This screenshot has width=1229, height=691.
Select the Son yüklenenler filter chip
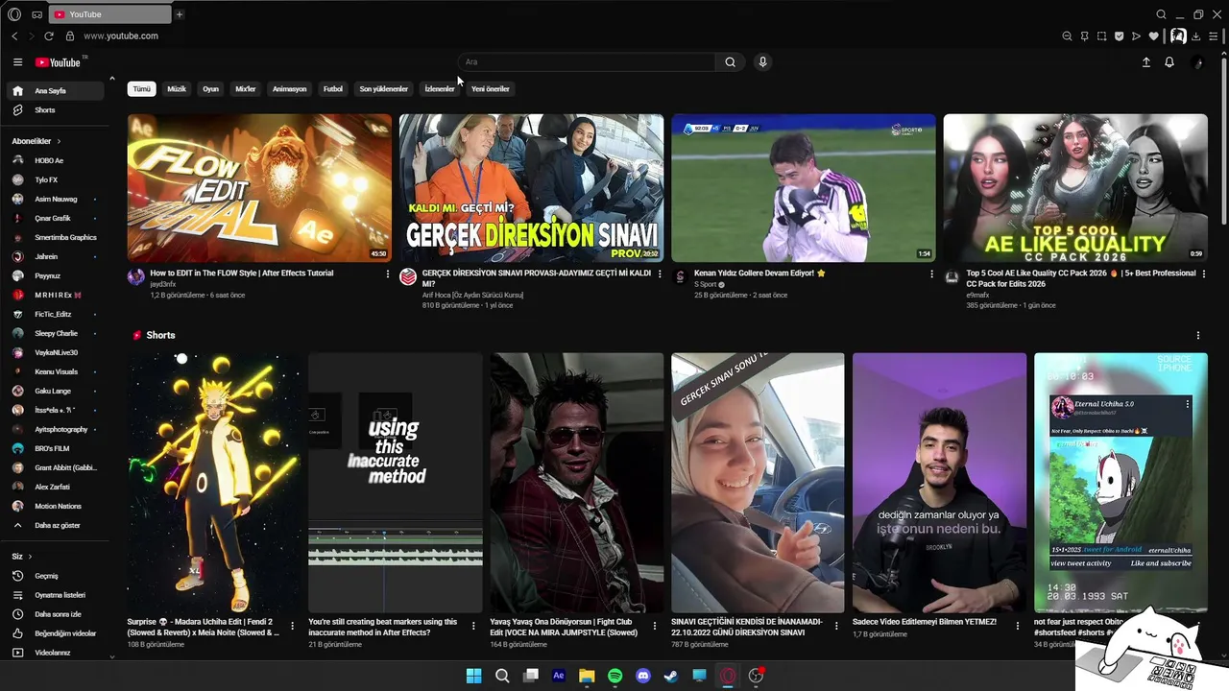(384, 89)
